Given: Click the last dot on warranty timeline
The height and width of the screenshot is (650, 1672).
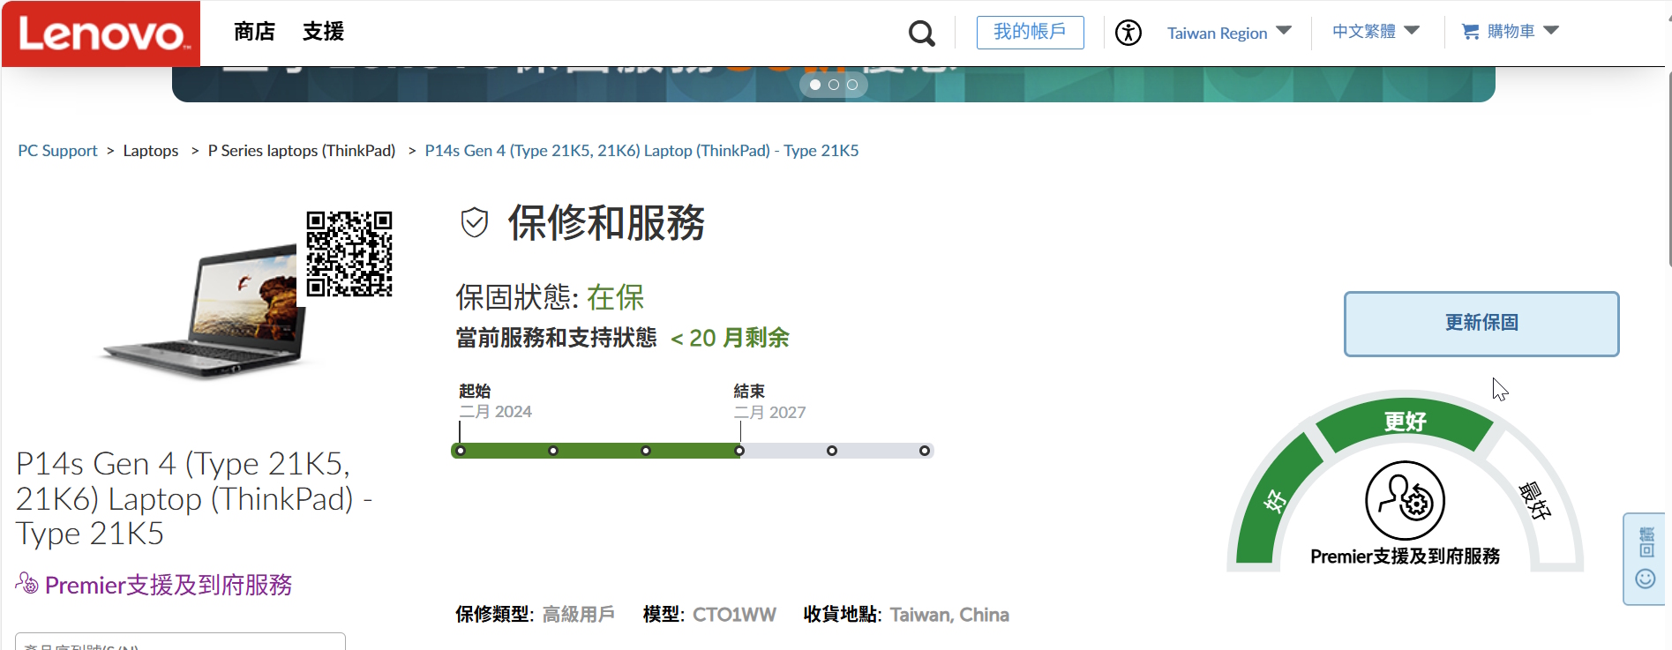Looking at the screenshot, I should 925,451.
